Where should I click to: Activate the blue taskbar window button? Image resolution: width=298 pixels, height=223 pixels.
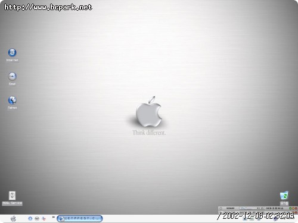click(80, 218)
